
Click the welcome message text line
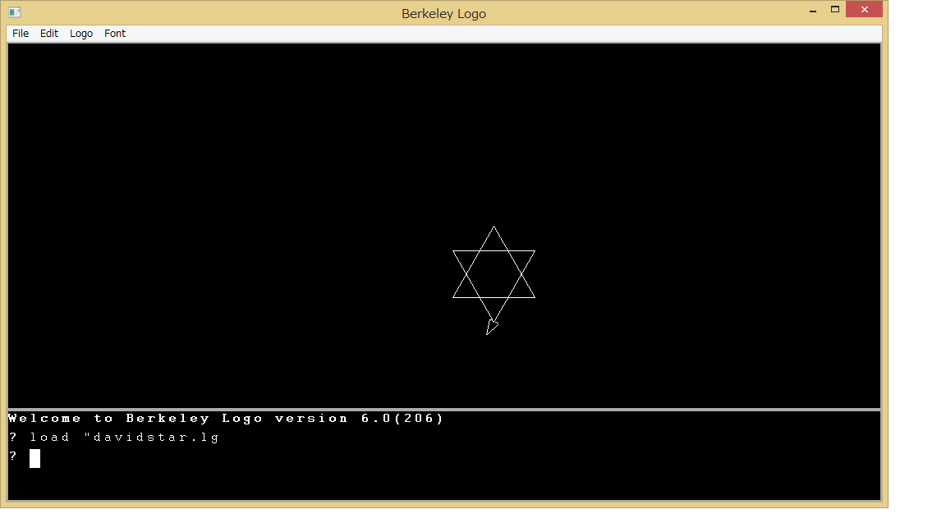(x=226, y=418)
